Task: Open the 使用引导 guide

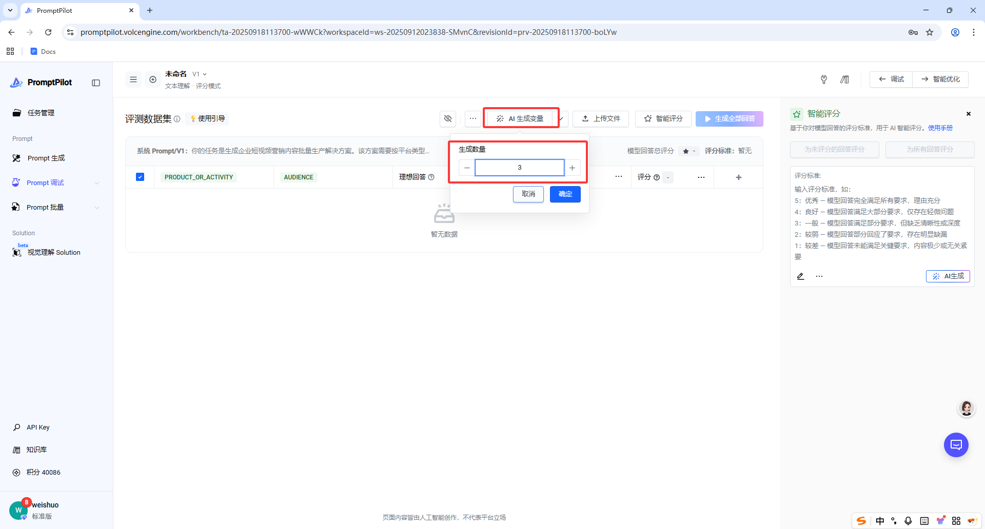Action: pos(207,118)
